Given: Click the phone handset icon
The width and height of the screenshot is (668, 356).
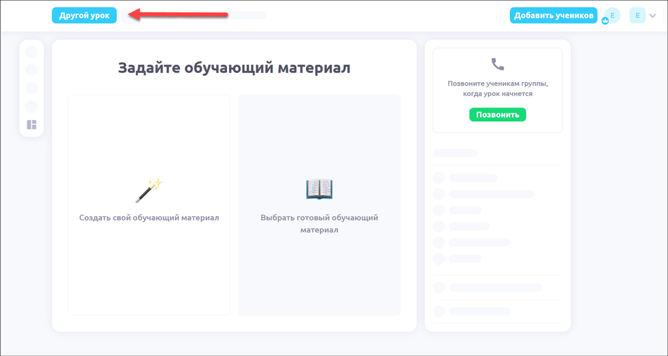Looking at the screenshot, I should pos(498,64).
